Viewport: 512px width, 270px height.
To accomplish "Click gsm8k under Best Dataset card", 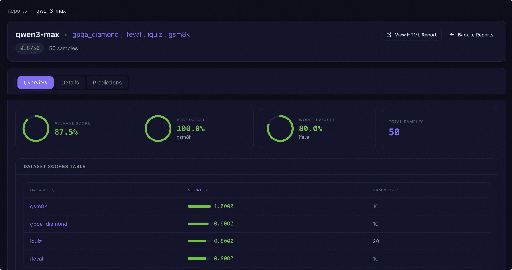I will point(184,137).
